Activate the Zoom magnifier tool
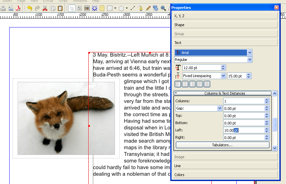 [163, 8]
